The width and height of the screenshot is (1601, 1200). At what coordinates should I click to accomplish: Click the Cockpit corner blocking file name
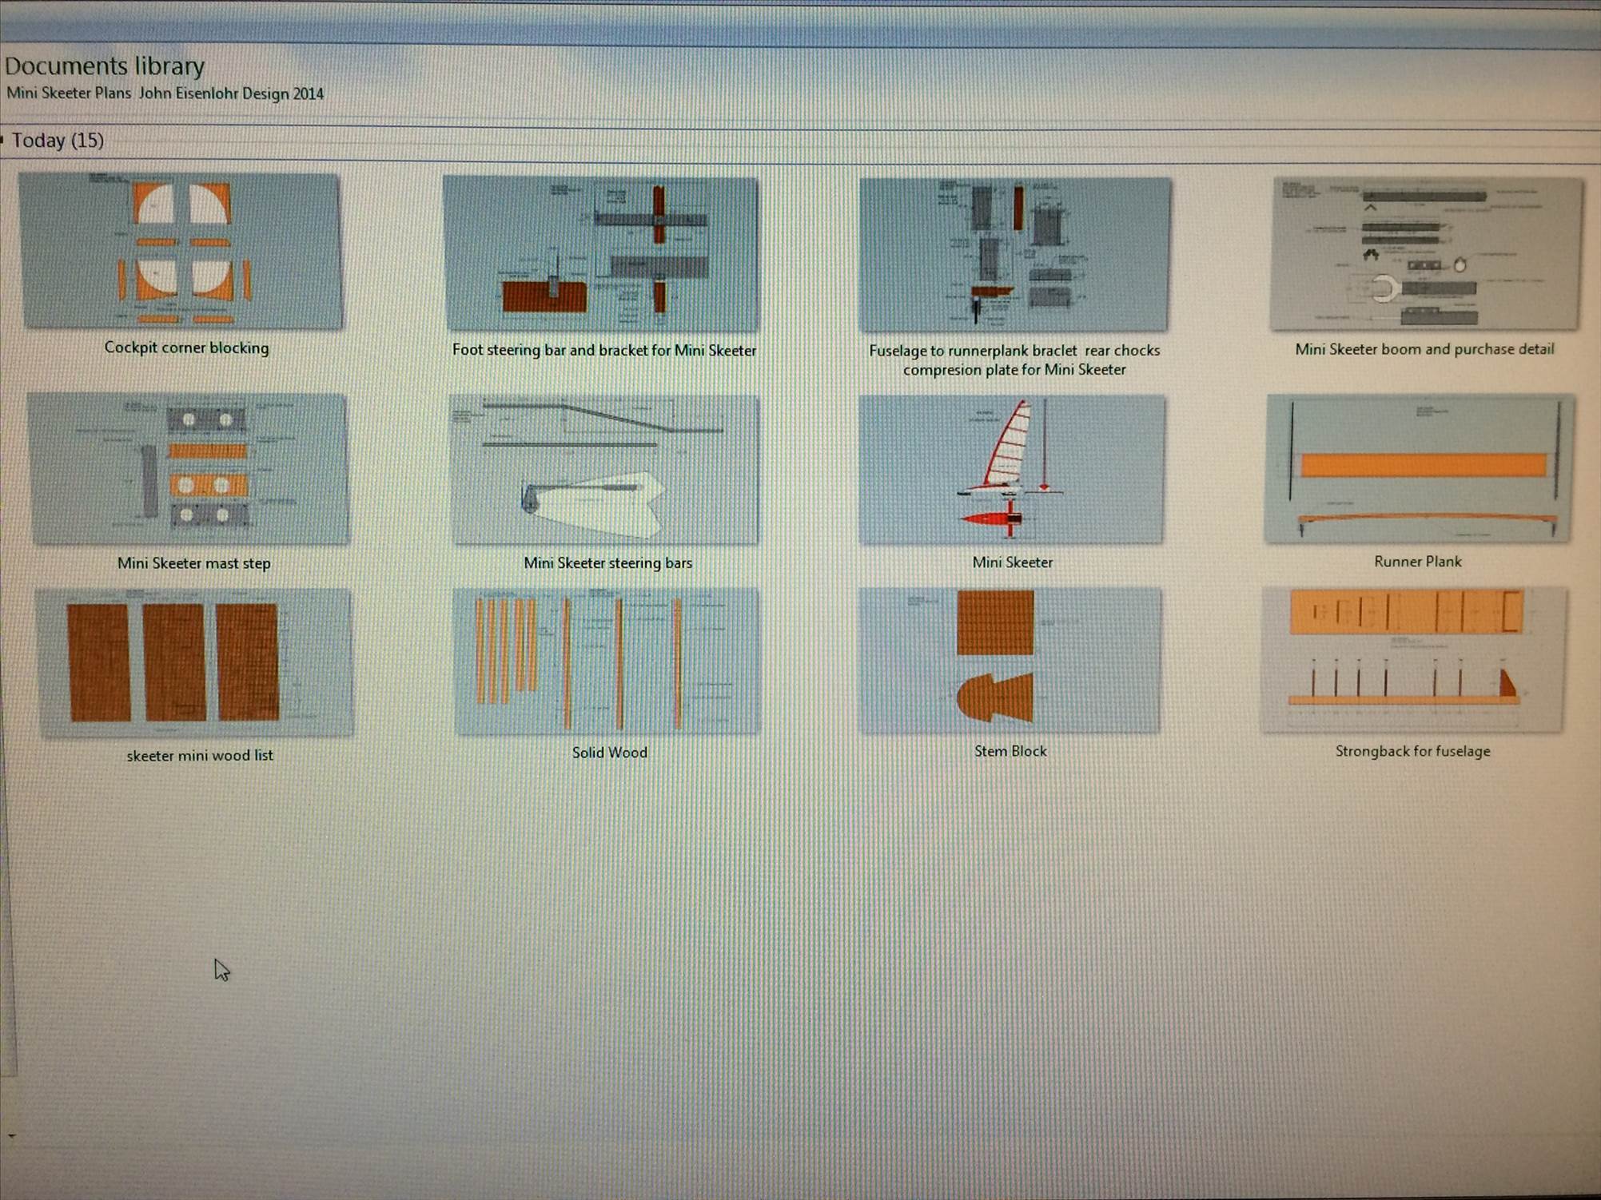(186, 348)
